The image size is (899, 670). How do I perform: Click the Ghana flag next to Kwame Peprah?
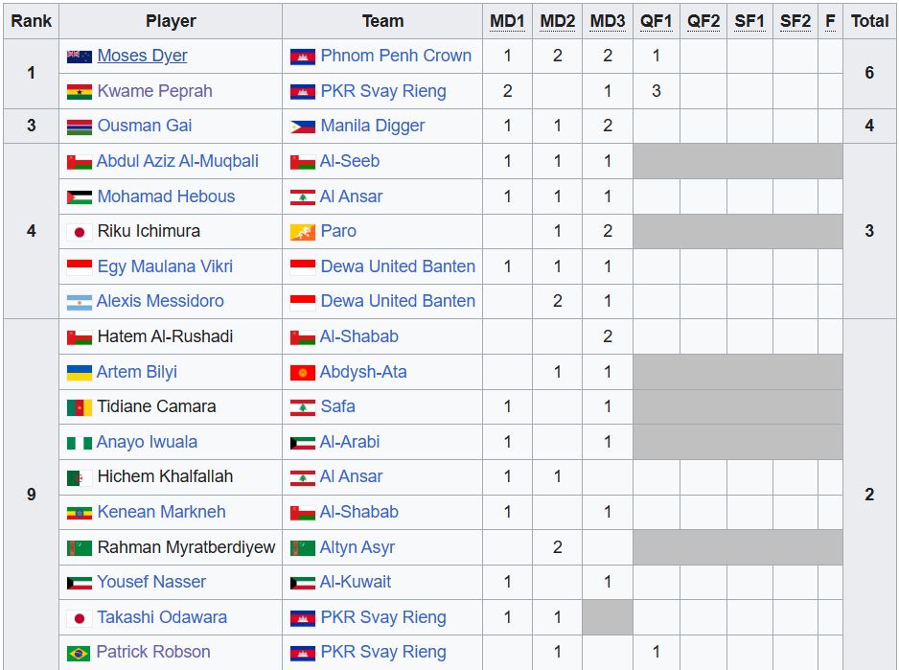(79, 92)
